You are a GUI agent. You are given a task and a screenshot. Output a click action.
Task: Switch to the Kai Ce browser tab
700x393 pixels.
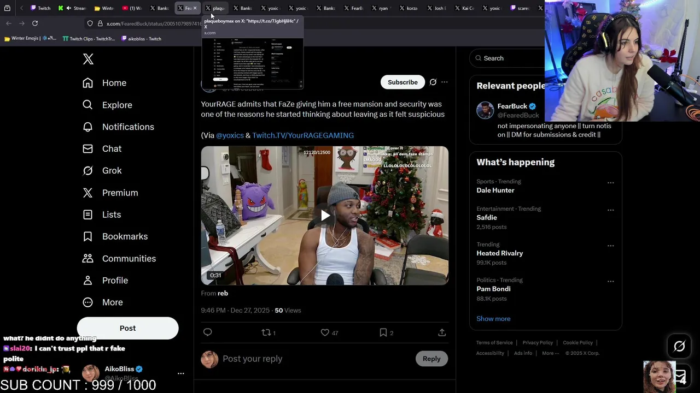click(464, 8)
